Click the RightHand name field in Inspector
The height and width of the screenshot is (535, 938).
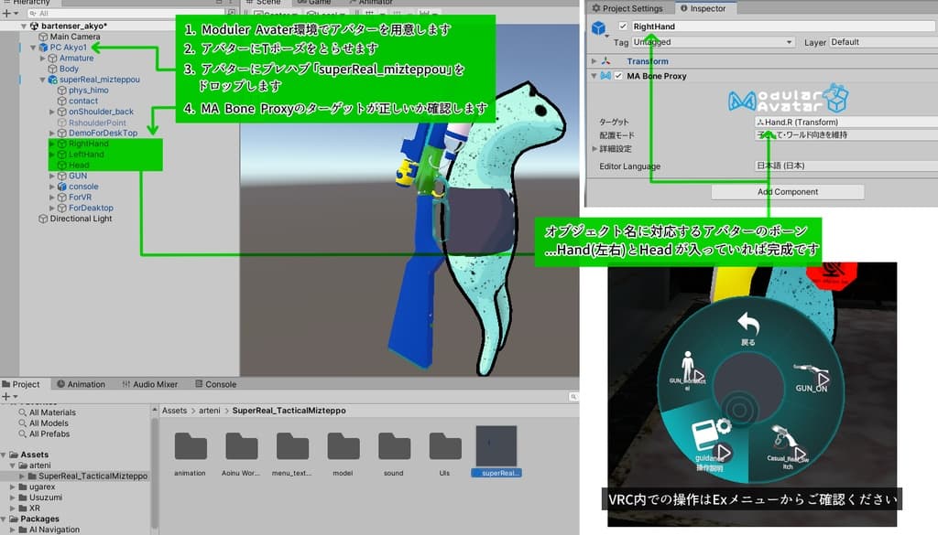click(x=784, y=27)
